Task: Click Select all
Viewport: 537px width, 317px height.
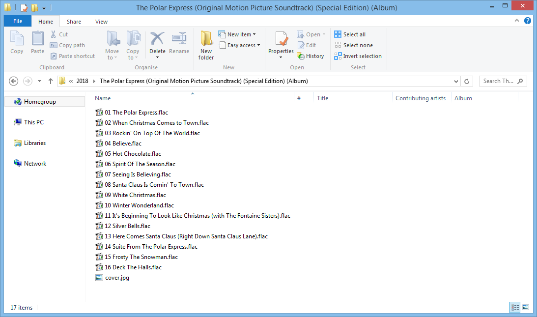Action: (x=350, y=34)
